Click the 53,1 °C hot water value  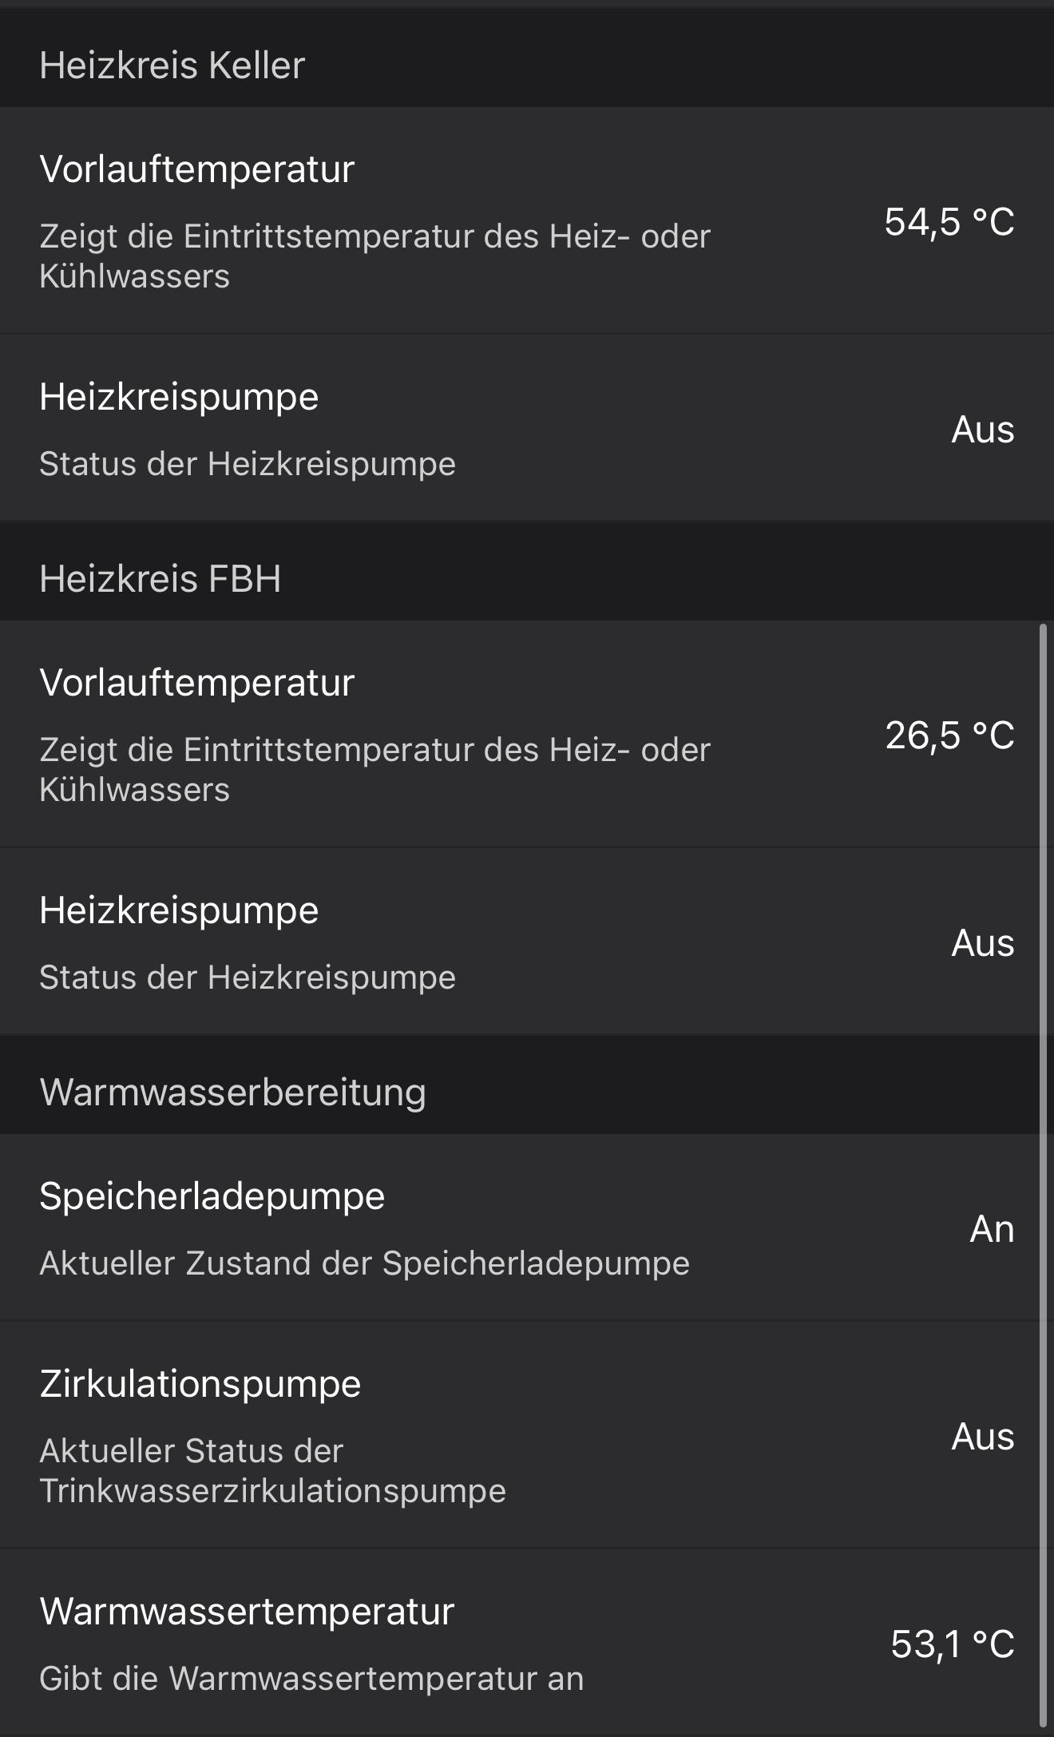pyautogui.click(x=952, y=1644)
